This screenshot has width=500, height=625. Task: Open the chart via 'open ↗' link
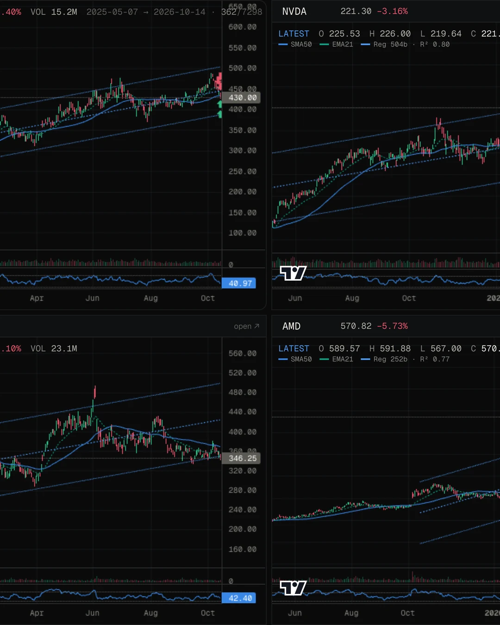(x=246, y=326)
